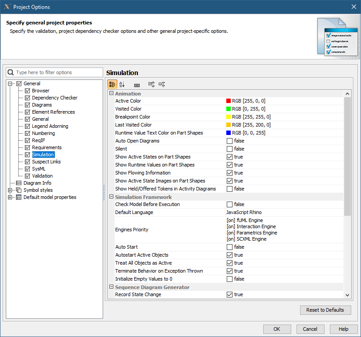Collapse the Animation property group
The image size is (361, 337).
tap(111, 94)
